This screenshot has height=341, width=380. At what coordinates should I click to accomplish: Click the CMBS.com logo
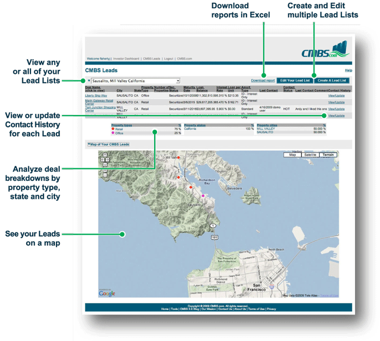[325, 49]
